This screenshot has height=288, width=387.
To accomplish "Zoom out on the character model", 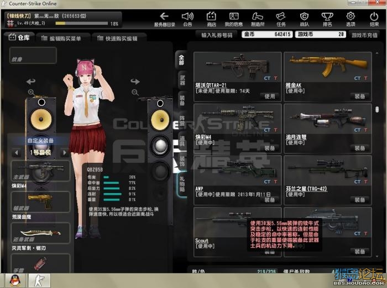I will pyautogui.click(x=135, y=92).
